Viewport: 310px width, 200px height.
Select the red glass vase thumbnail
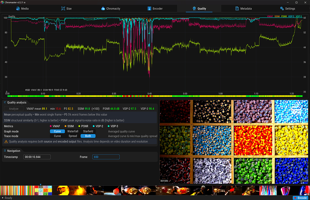click(x=285, y=190)
